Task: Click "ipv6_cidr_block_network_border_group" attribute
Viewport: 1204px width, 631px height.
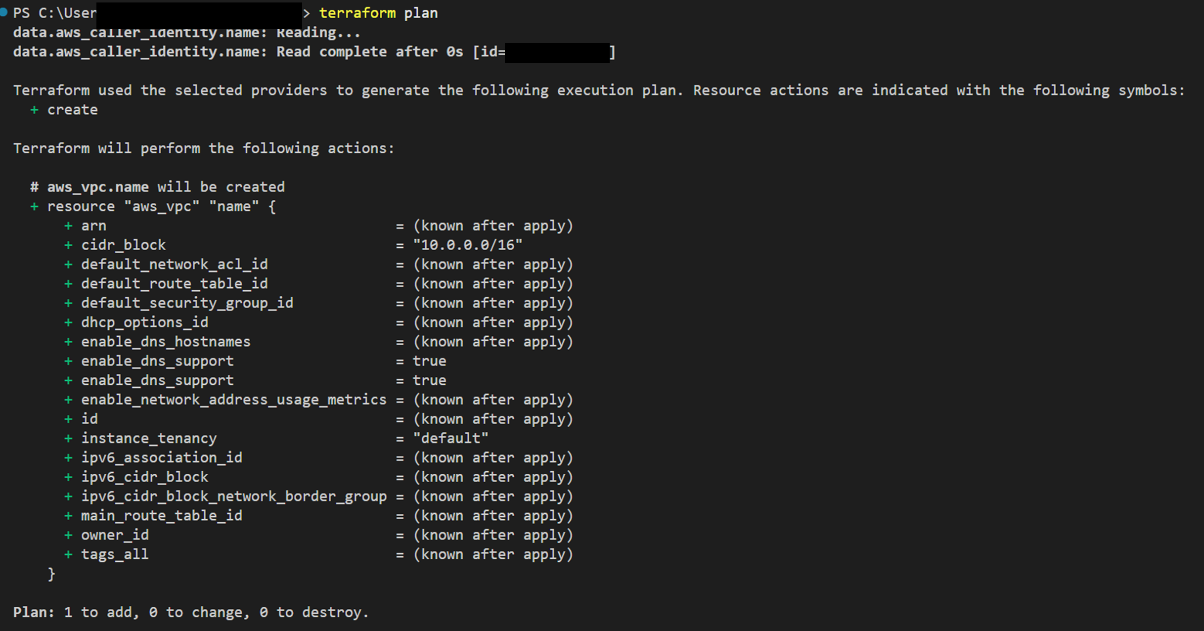Action: (233, 496)
